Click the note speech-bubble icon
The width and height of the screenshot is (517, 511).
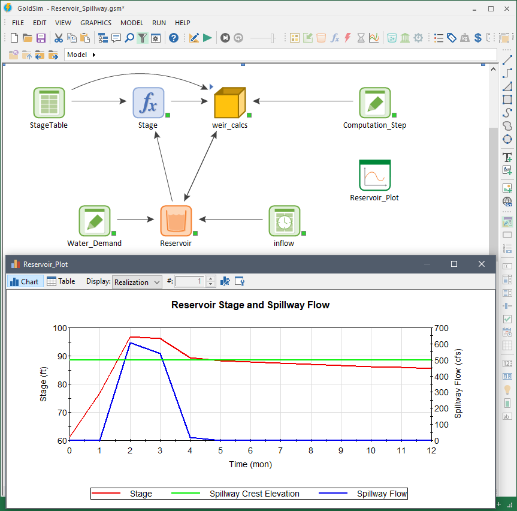tap(116, 38)
